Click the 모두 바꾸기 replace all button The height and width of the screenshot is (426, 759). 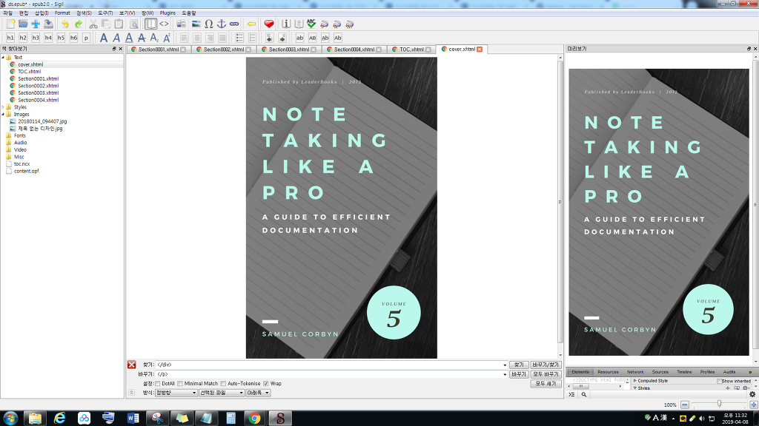[545, 374]
